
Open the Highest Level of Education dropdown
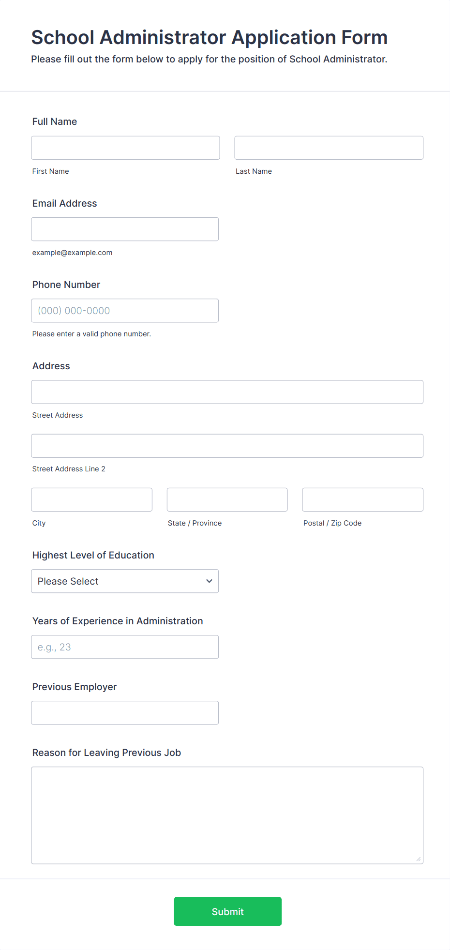coord(124,581)
